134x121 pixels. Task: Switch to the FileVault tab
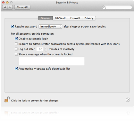coord(60,18)
